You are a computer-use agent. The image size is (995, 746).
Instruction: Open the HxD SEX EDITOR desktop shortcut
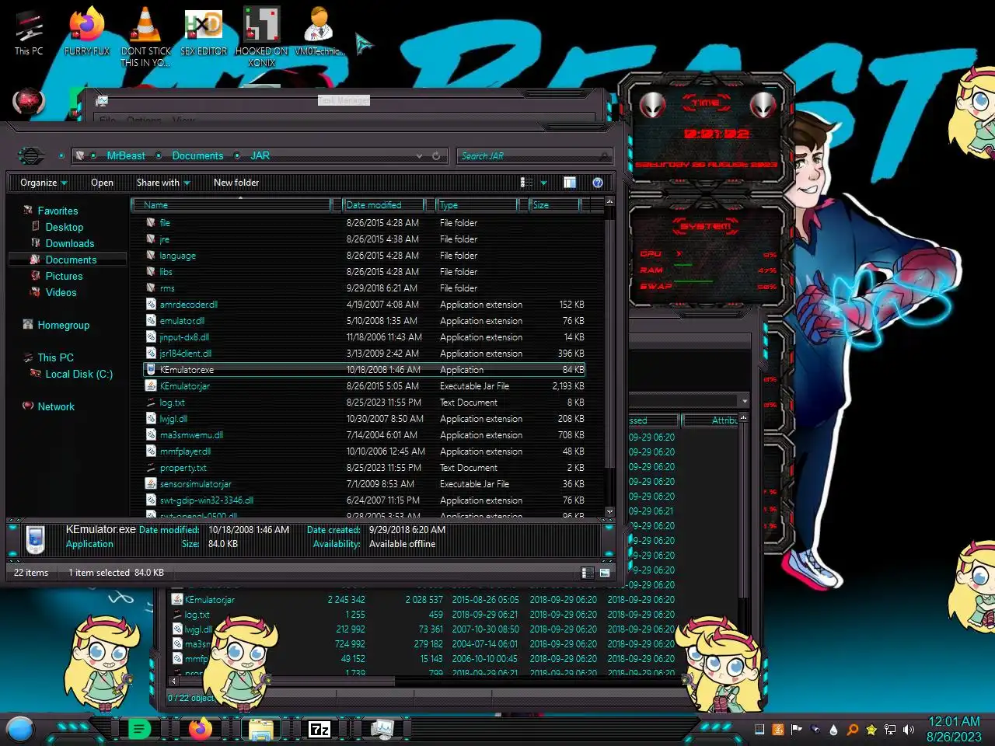click(x=204, y=31)
